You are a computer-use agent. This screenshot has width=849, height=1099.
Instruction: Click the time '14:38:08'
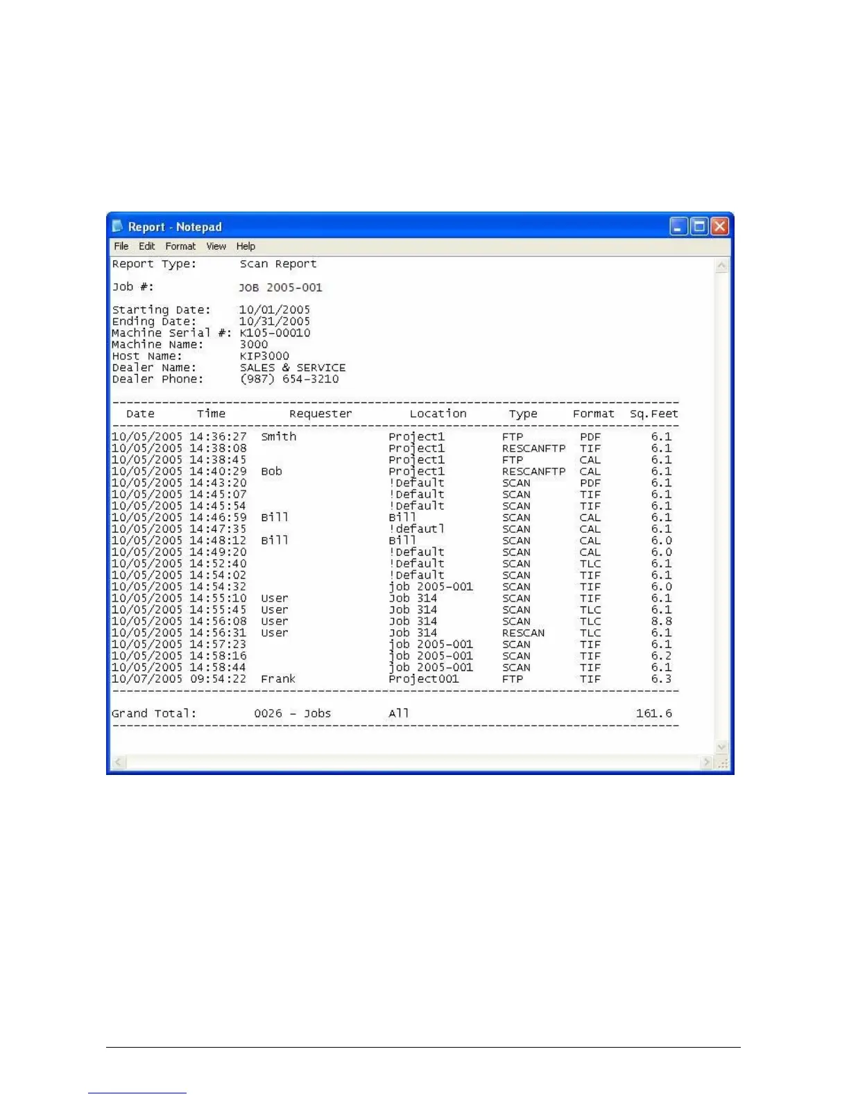point(218,449)
